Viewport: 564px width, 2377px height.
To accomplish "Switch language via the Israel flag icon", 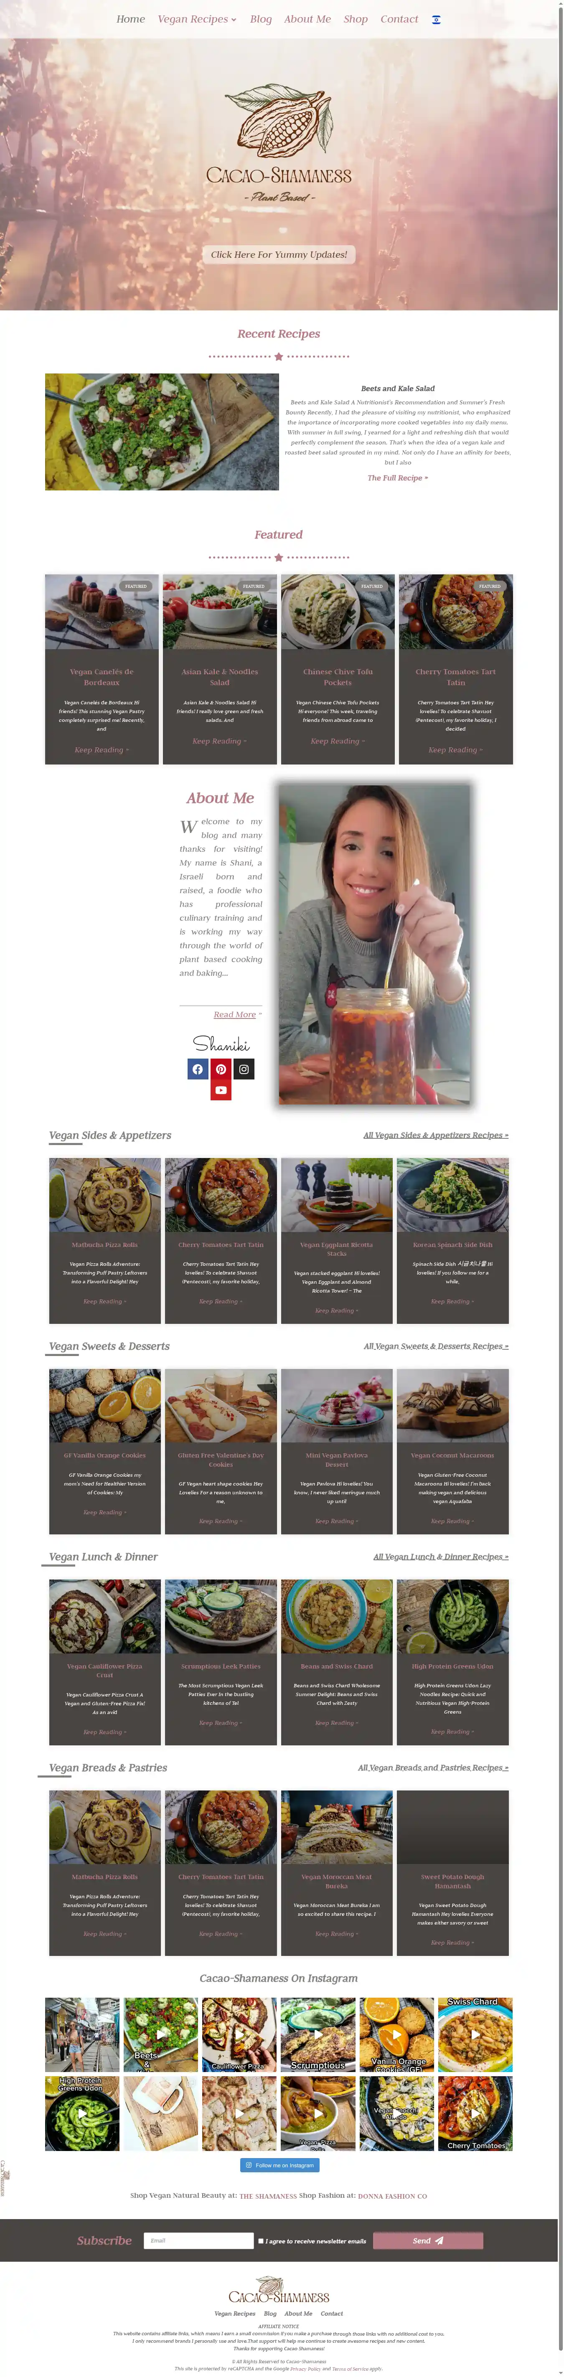I will point(437,19).
